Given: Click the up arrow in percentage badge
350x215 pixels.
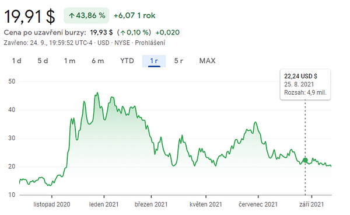Looking at the screenshot, I should coord(72,16).
